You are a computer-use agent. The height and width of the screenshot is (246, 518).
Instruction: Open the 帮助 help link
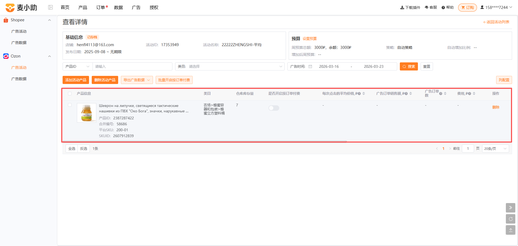pos(448,8)
